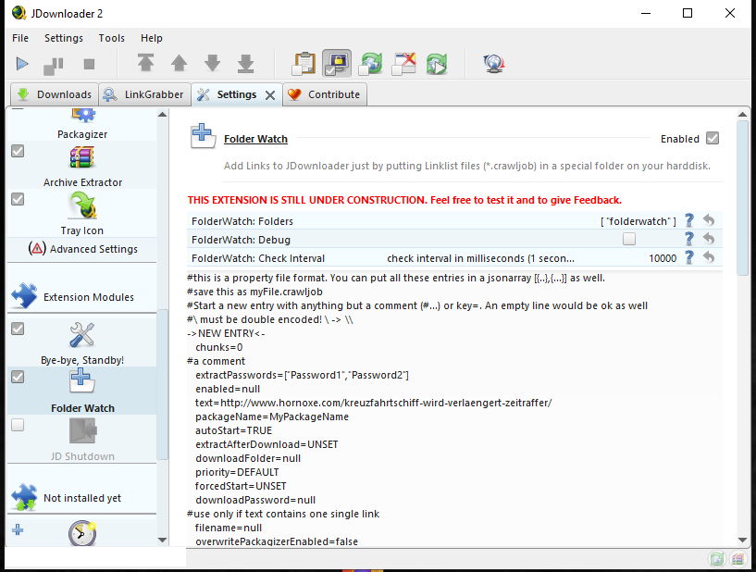Click the Folder Watch heading
Image resolution: width=756 pixels, height=572 pixels.
click(x=255, y=139)
